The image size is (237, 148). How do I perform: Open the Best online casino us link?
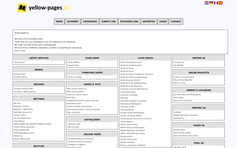click(x=77, y=89)
